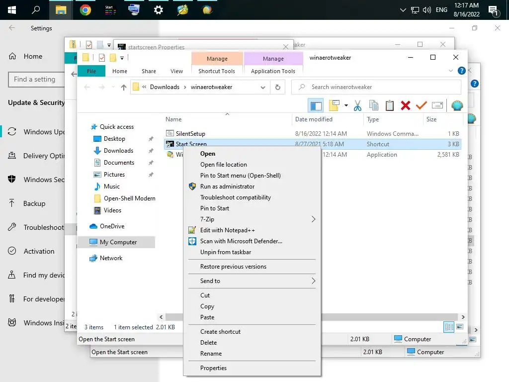This screenshot has height=382, width=509.
Task: Open the File ribbon tab
Action: coord(91,71)
